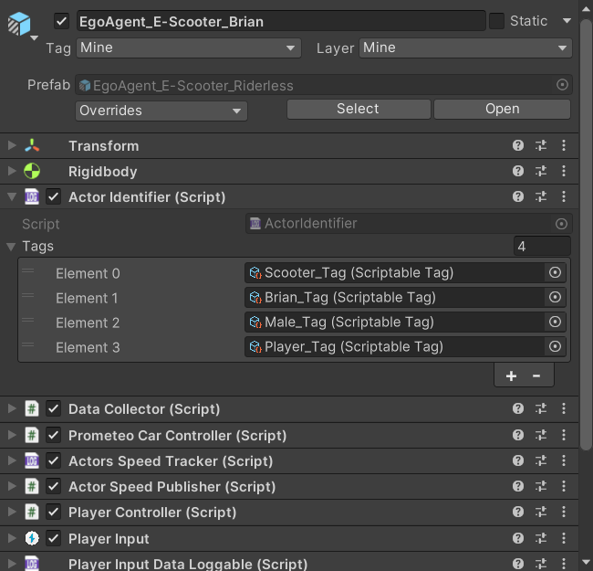Open the Layer dropdown set to Mine
The image size is (593, 571).
click(x=465, y=48)
